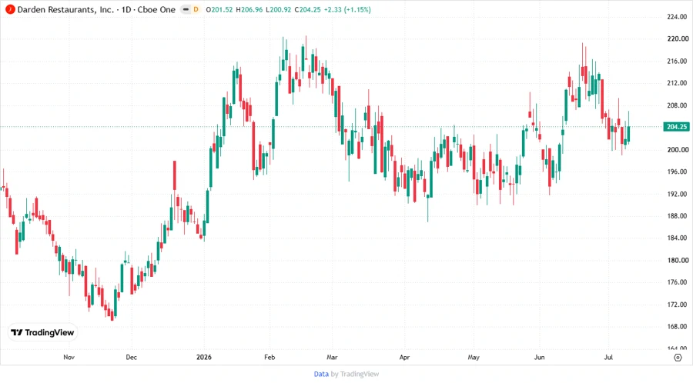The width and height of the screenshot is (693, 383).
Task: Click the open value O201.52
Action: pyautogui.click(x=219, y=9)
